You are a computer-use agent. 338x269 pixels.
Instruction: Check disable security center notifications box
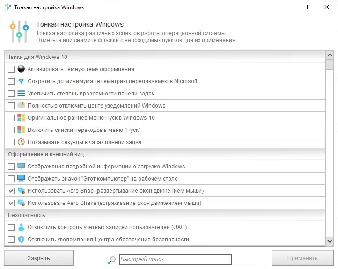[11, 239]
